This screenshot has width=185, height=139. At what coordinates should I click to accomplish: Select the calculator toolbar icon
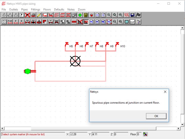pos(86,15)
